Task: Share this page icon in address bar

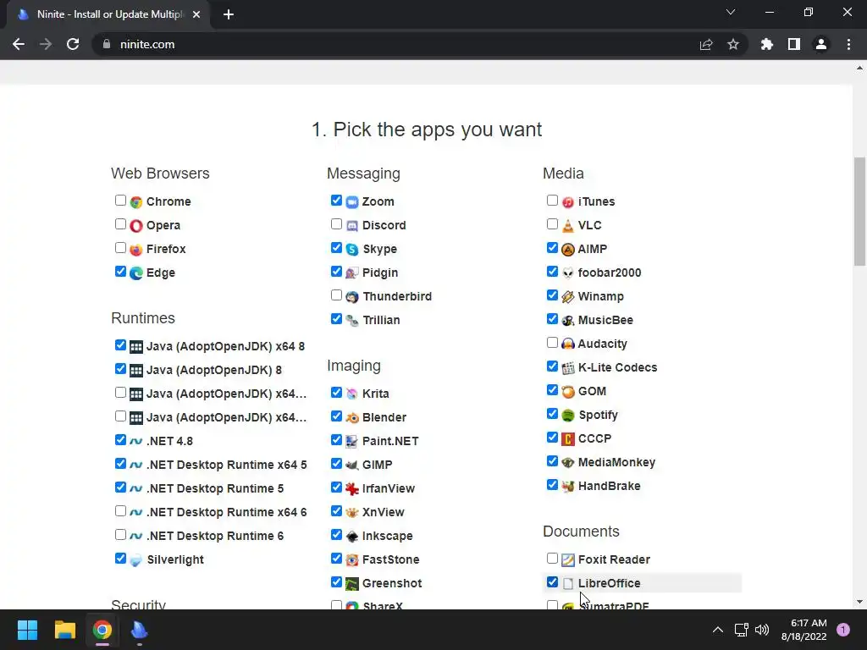Action: [706, 44]
